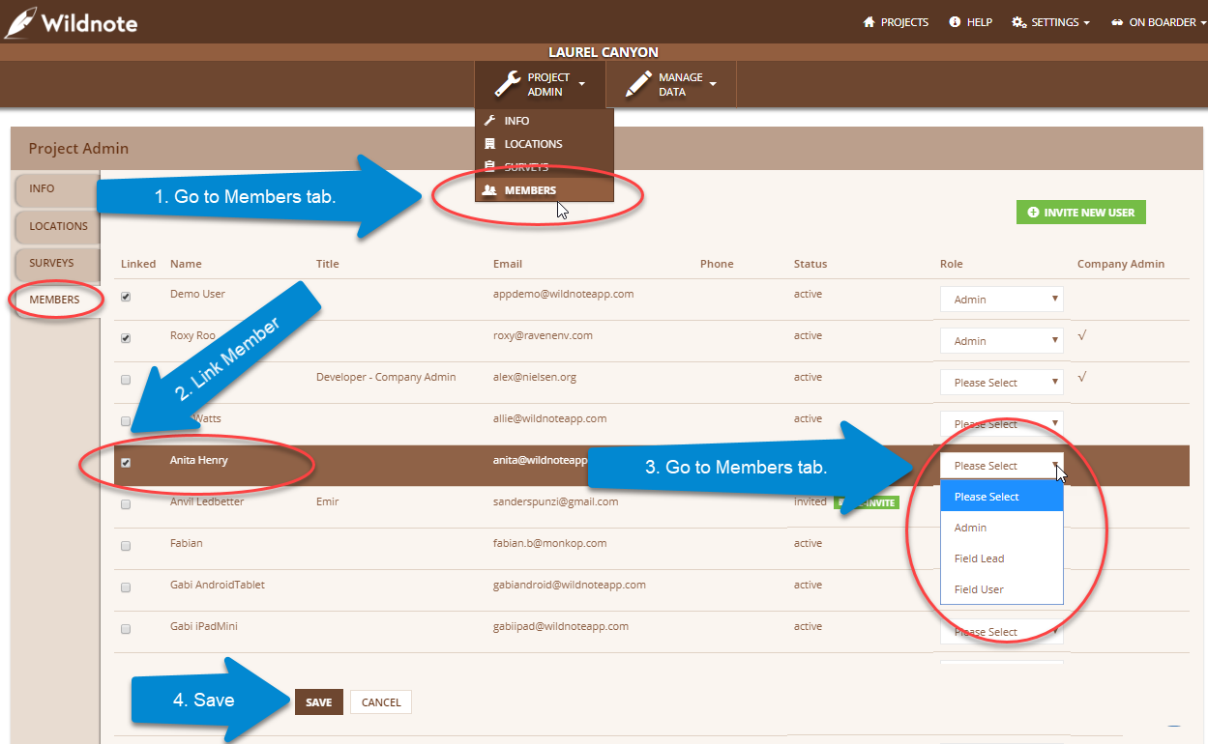Image resolution: width=1208 pixels, height=744 pixels.
Task: Open the On Boarder account menu
Action: pyautogui.click(x=1159, y=22)
